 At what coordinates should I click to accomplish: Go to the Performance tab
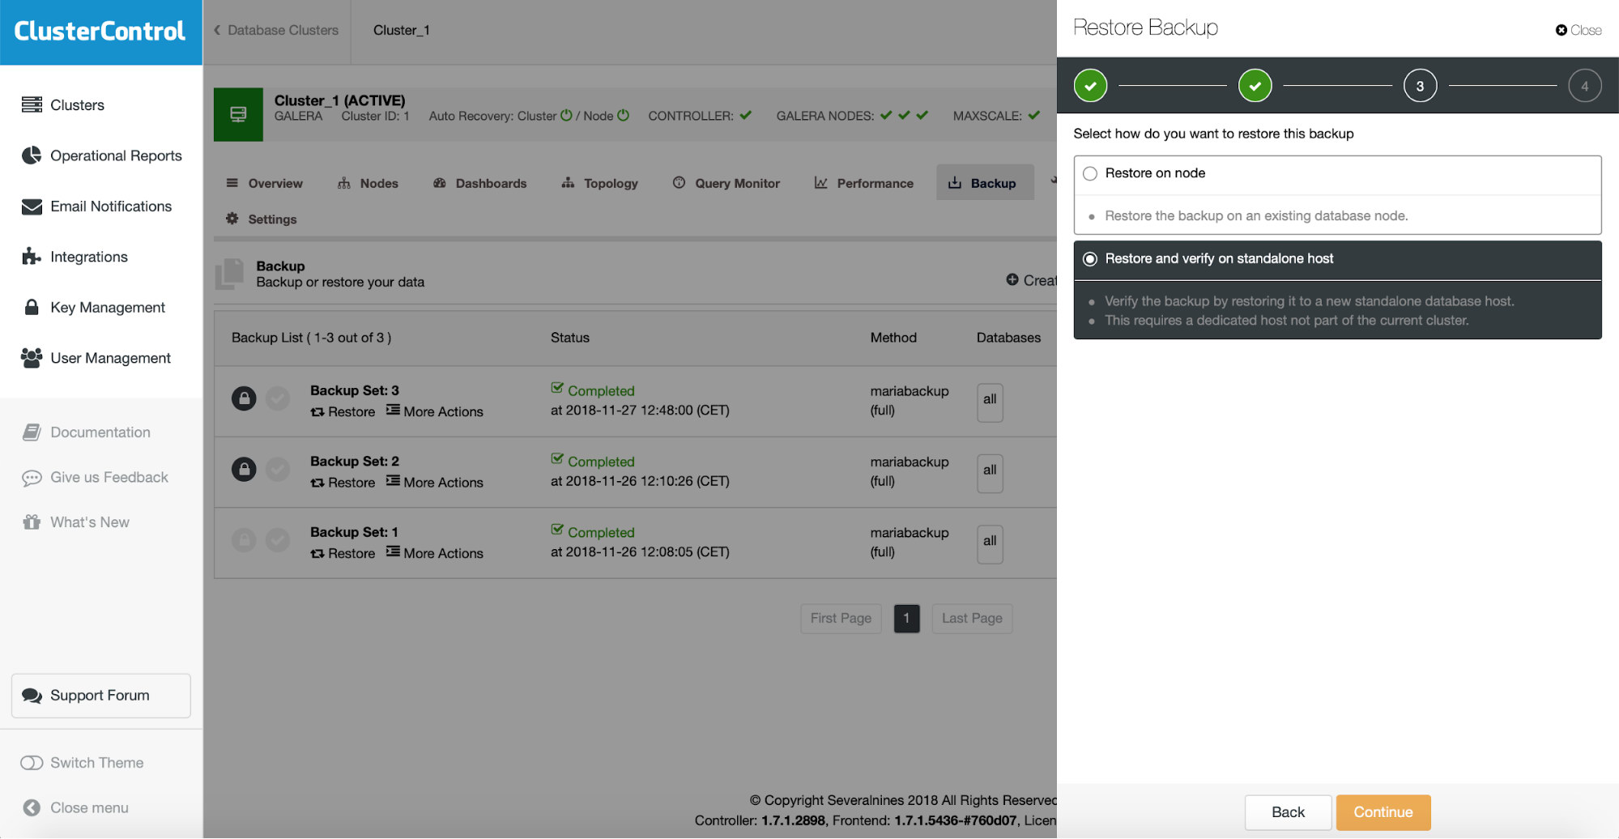coord(863,183)
